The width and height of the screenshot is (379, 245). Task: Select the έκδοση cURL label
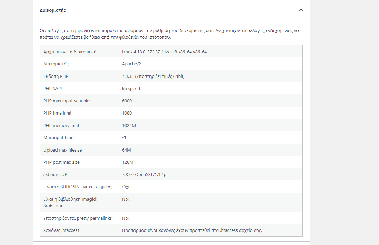[56, 174]
